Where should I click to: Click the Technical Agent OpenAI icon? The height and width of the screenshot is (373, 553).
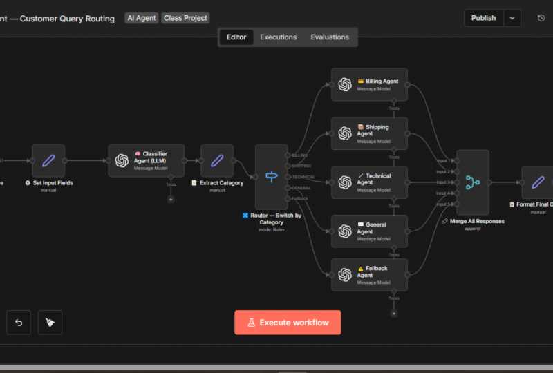[x=345, y=182]
